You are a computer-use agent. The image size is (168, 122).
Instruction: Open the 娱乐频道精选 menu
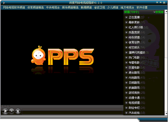click(x=70, y=7)
